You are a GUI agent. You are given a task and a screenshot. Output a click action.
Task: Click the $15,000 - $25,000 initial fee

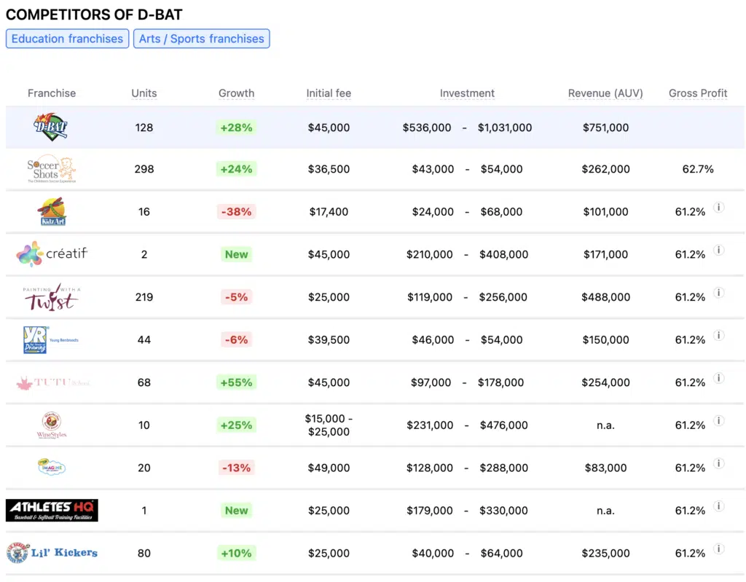(329, 425)
